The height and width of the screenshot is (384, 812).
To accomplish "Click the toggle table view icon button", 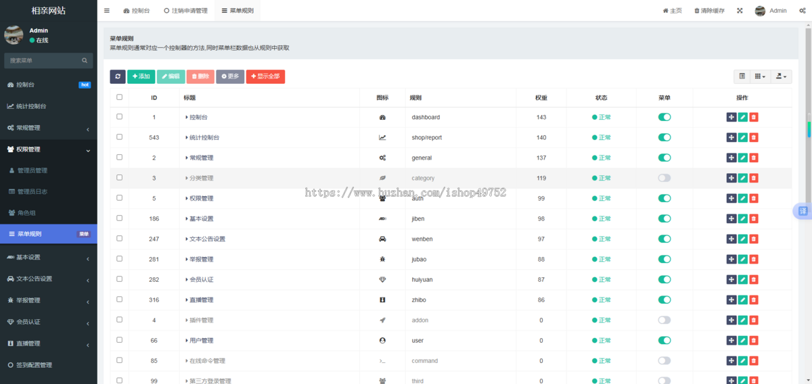I will pyautogui.click(x=742, y=76).
